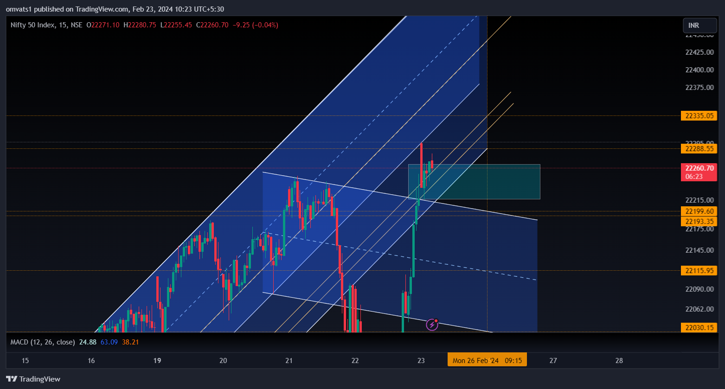725x389 pixels.
Task: Click the red current price label 22260.70
Action: click(699, 172)
